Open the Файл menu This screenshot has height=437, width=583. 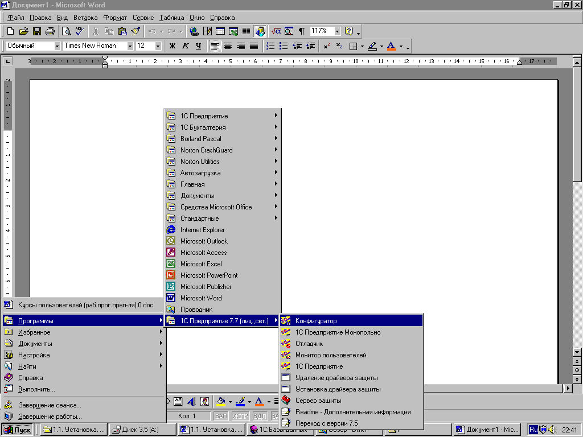click(15, 18)
